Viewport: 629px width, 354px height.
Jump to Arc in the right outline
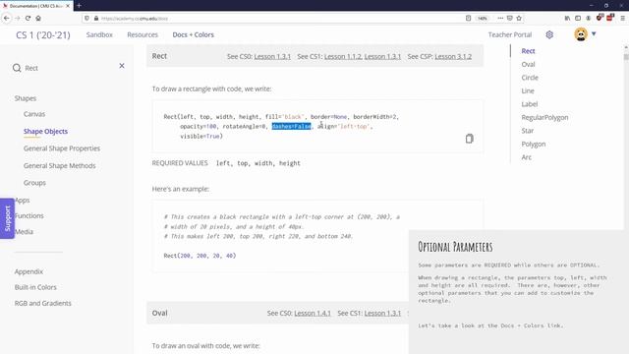[527, 157]
